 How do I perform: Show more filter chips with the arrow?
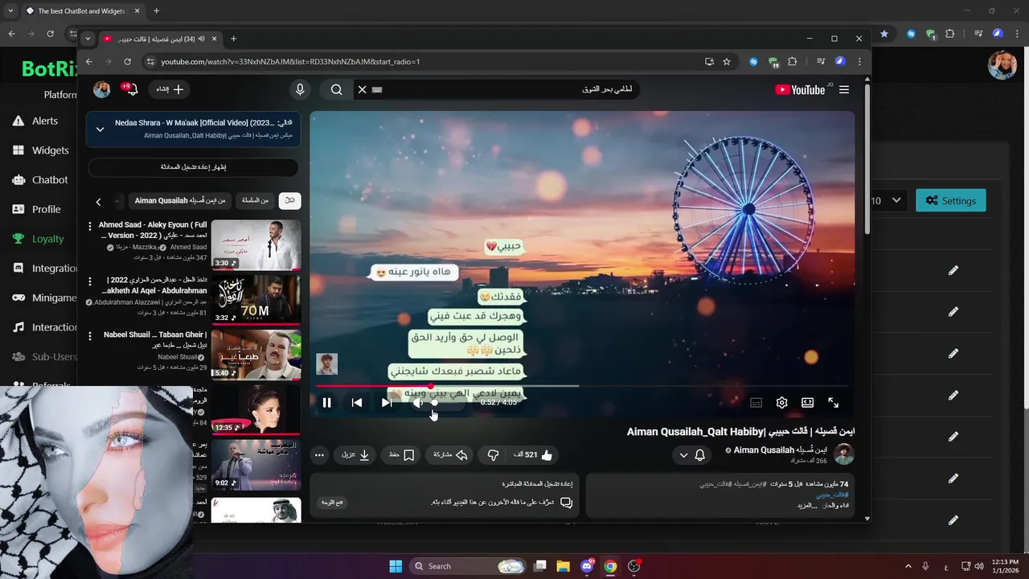98,202
